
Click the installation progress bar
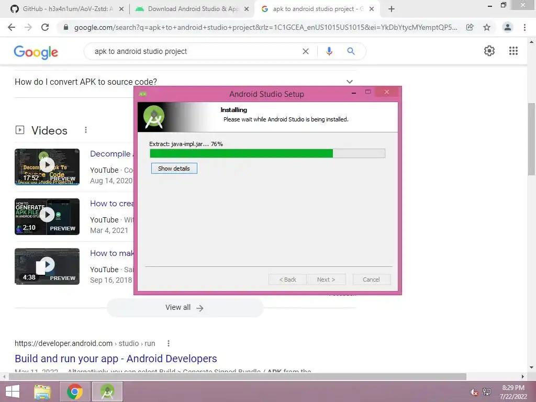[267, 153]
